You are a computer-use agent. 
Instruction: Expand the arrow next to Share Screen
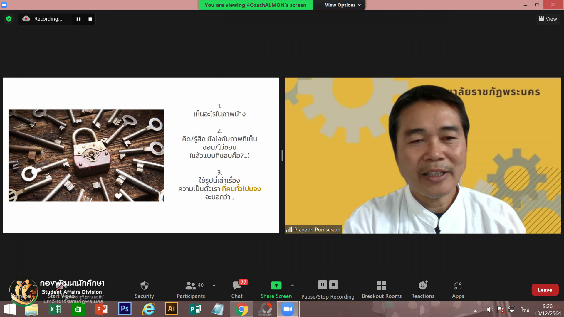point(292,285)
